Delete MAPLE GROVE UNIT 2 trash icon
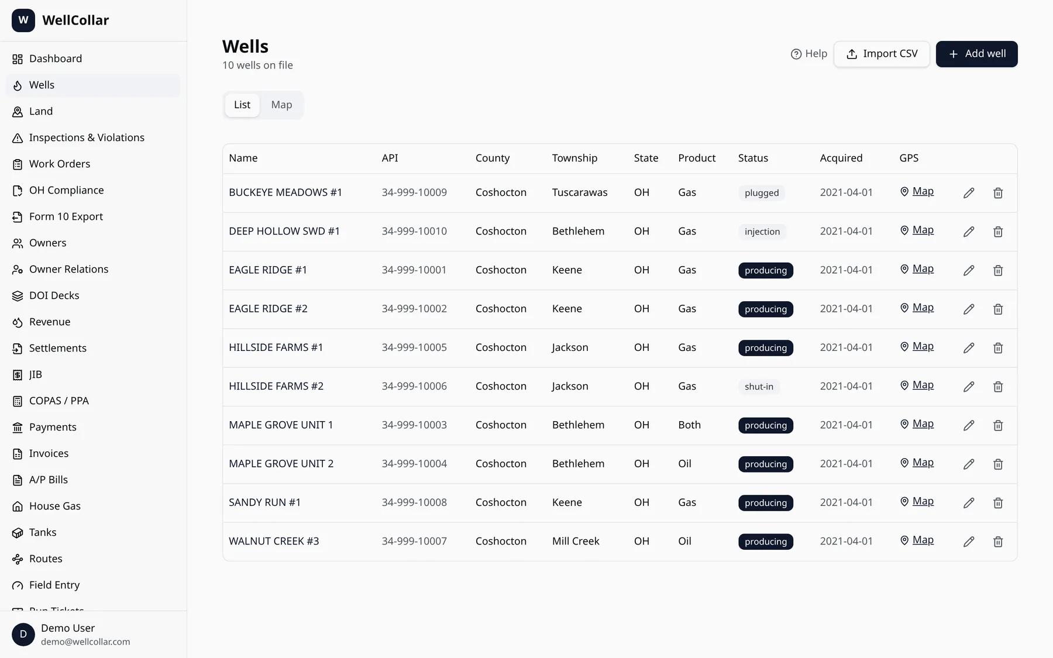Image resolution: width=1053 pixels, height=658 pixels. tap(998, 464)
